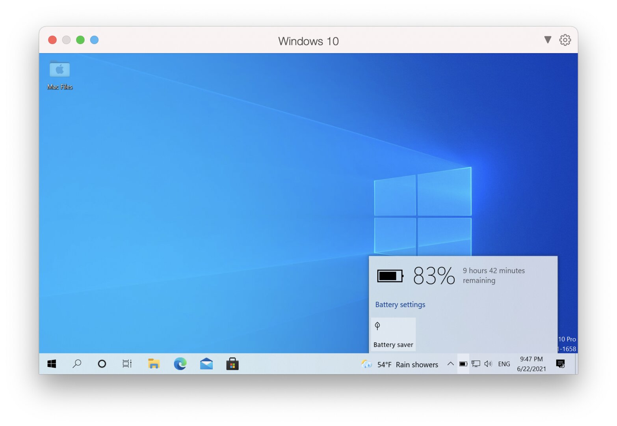The height and width of the screenshot is (426, 617).
Task: Open File Explorer from taskbar
Action: pyautogui.click(x=154, y=364)
